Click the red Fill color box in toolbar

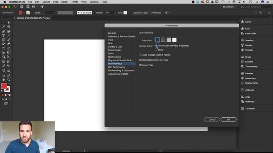click(4, 86)
